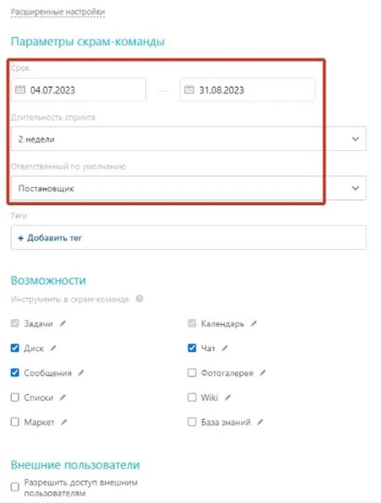Click the calendar icon in the start date field

coord(20,89)
